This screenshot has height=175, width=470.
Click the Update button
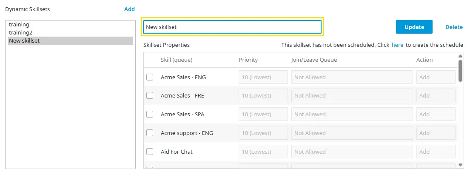[414, 27]
